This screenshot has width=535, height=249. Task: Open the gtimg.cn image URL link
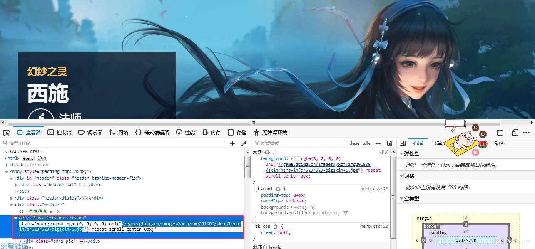319,167
